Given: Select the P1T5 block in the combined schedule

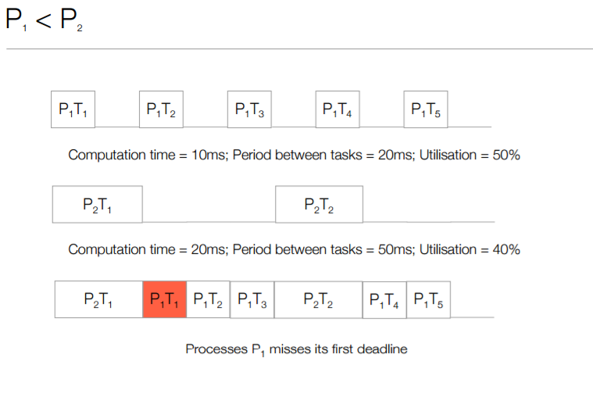Looking at the screenshot, I should pos(428,299).
